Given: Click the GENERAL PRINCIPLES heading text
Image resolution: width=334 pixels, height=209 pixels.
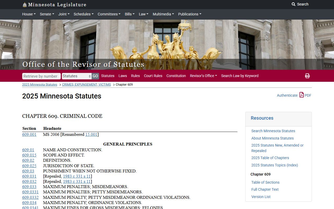Looking at the screenshot, I should (128, 144).
